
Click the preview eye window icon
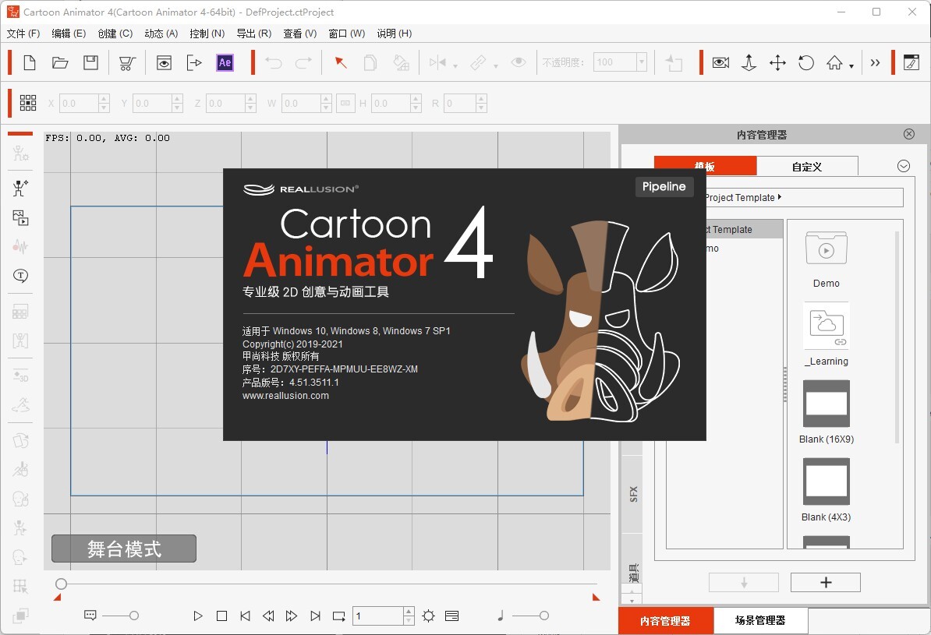[164, 62]
